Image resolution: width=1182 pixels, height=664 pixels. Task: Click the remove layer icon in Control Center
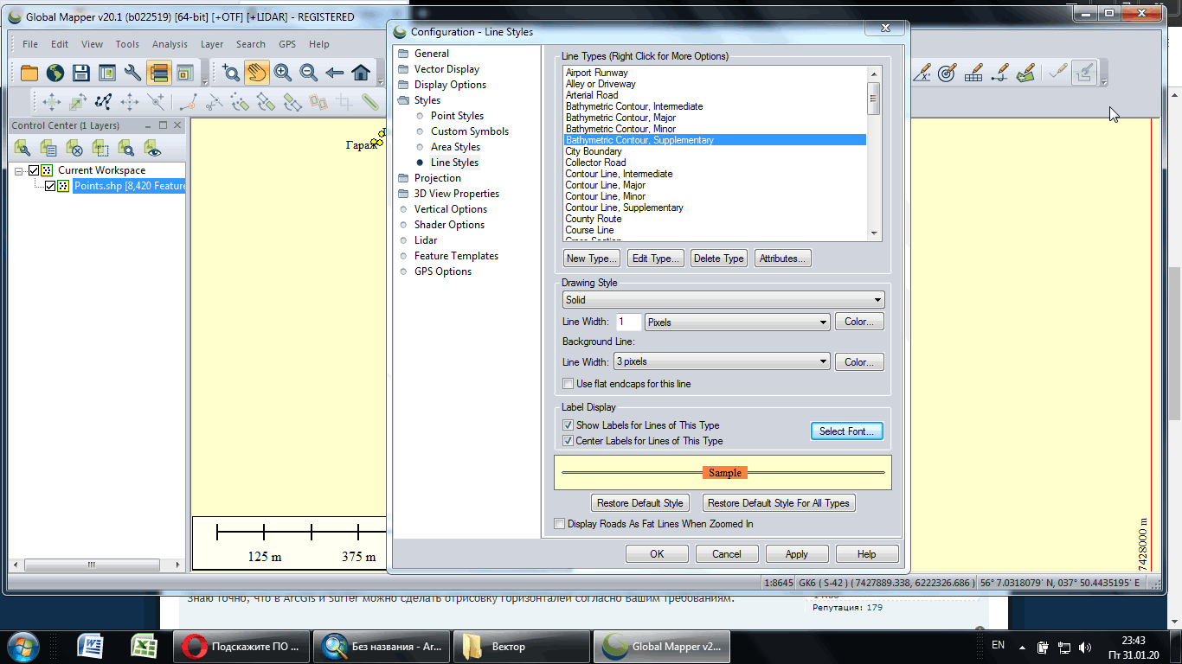[x=74, y=148]
